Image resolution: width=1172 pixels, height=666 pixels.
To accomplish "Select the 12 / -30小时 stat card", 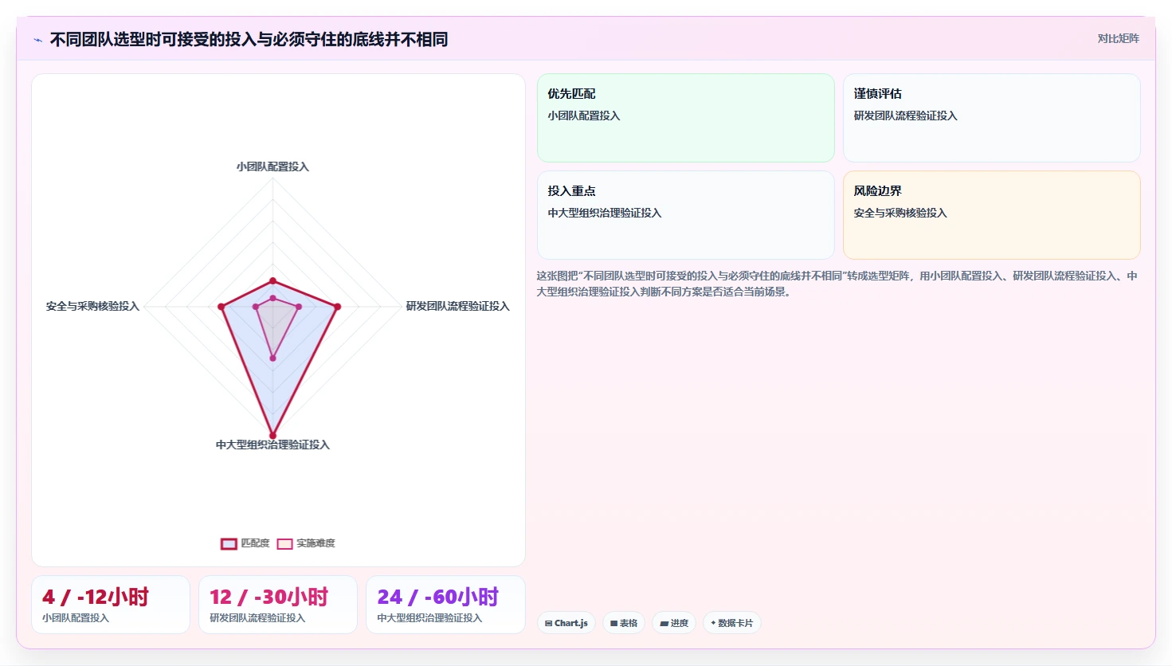I will pos(278,605).
